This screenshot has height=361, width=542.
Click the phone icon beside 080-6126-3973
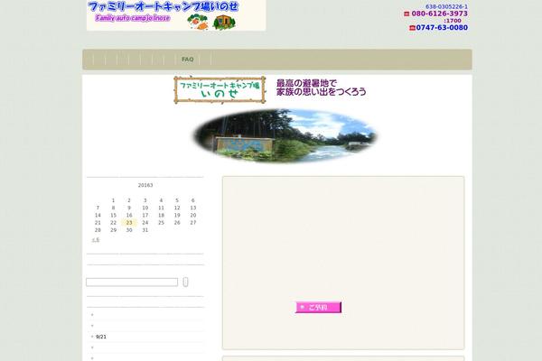406,14
